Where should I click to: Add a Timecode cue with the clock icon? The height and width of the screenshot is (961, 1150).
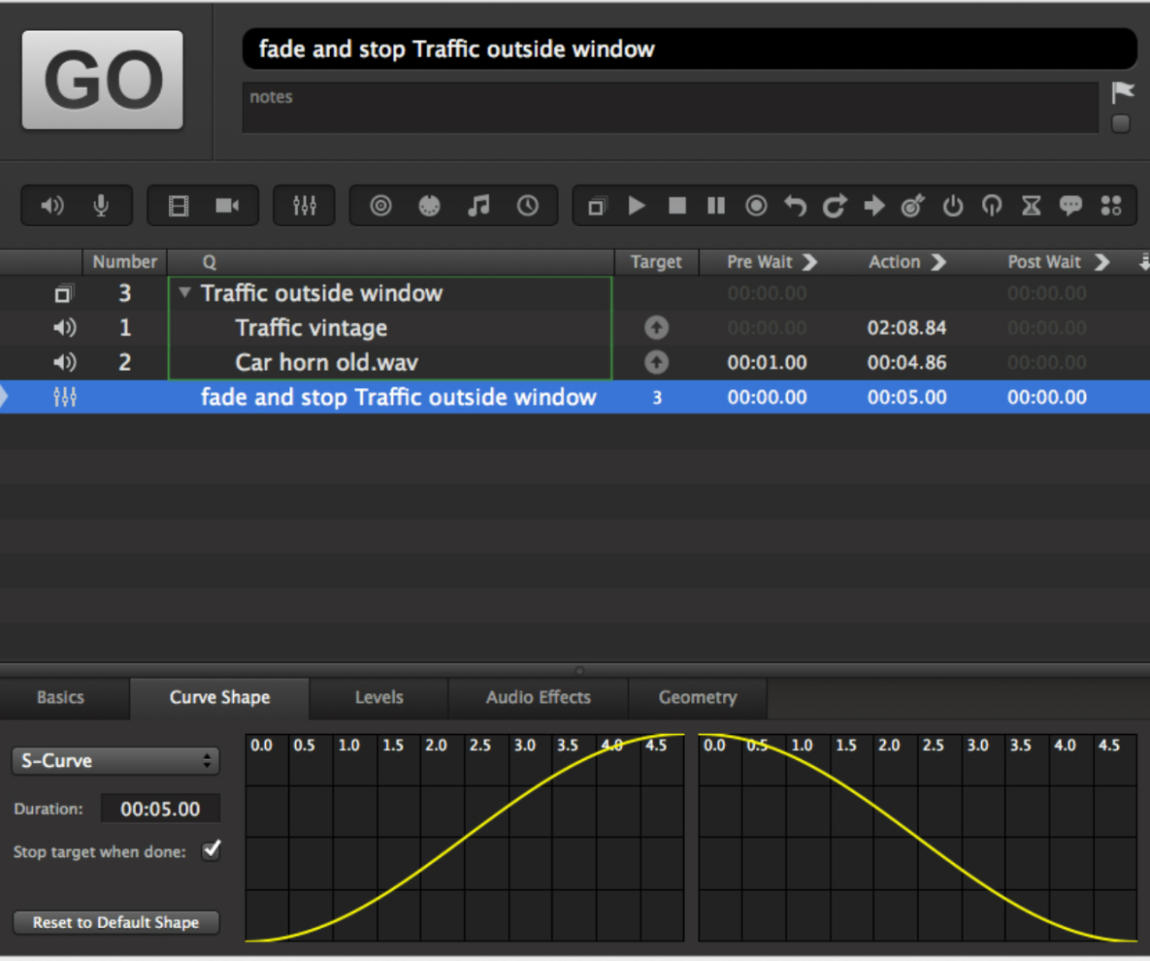pos(527,206)
